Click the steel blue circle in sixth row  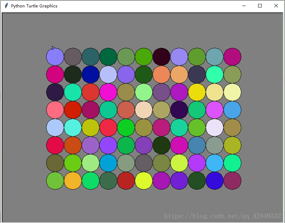(x=197, y=145)
